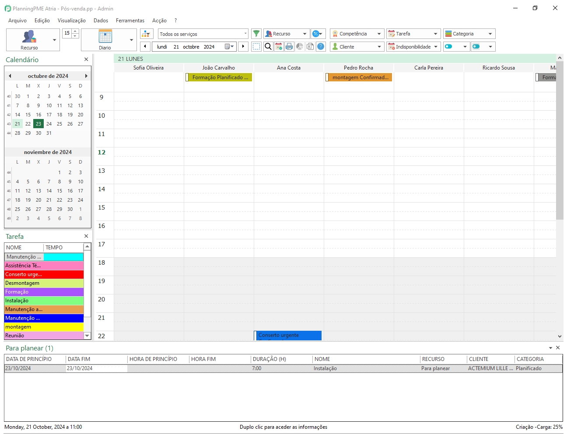Screen dimensions: 567x434
Task: Close the Para planear panel
Action: click(x=558, y=348)
